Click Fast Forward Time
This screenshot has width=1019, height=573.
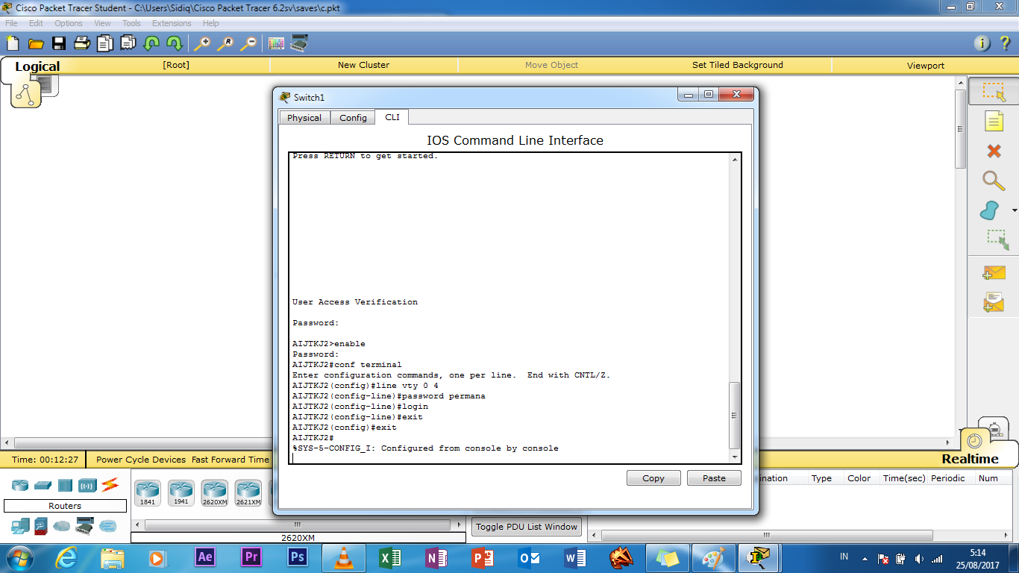[x=230, y=460]
